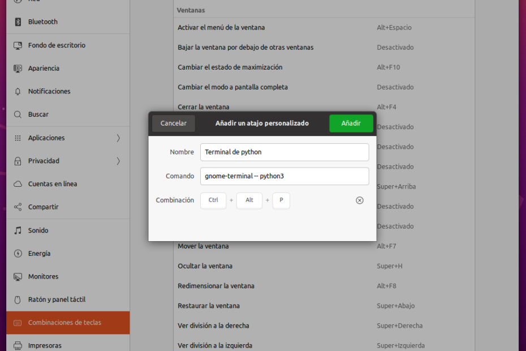Open Combinaciones de teclas settings panel

[64, 323]
